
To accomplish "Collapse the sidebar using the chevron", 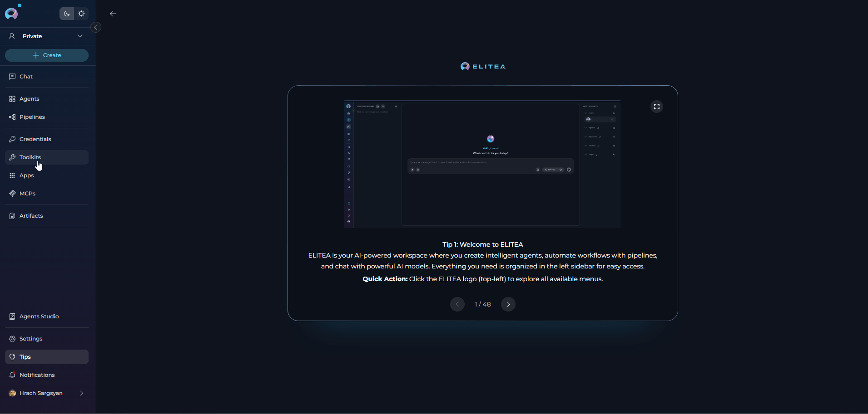I will click(95, 27).
